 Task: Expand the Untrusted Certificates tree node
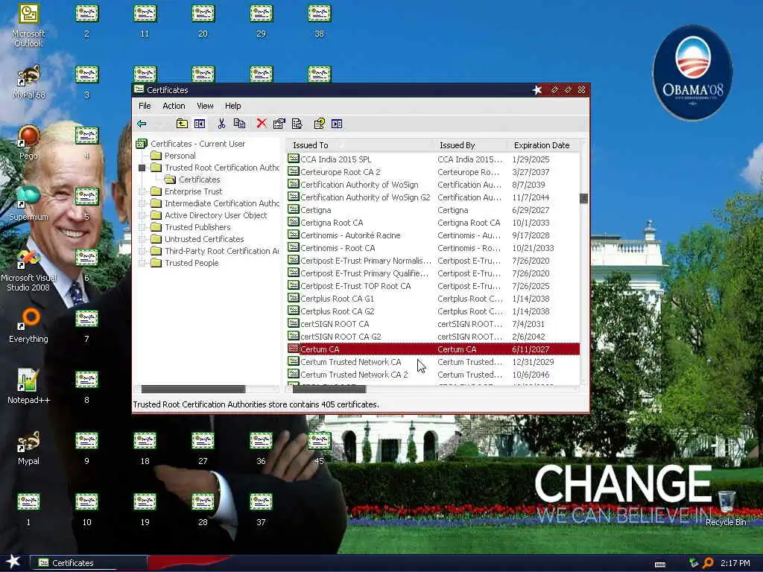142,239
